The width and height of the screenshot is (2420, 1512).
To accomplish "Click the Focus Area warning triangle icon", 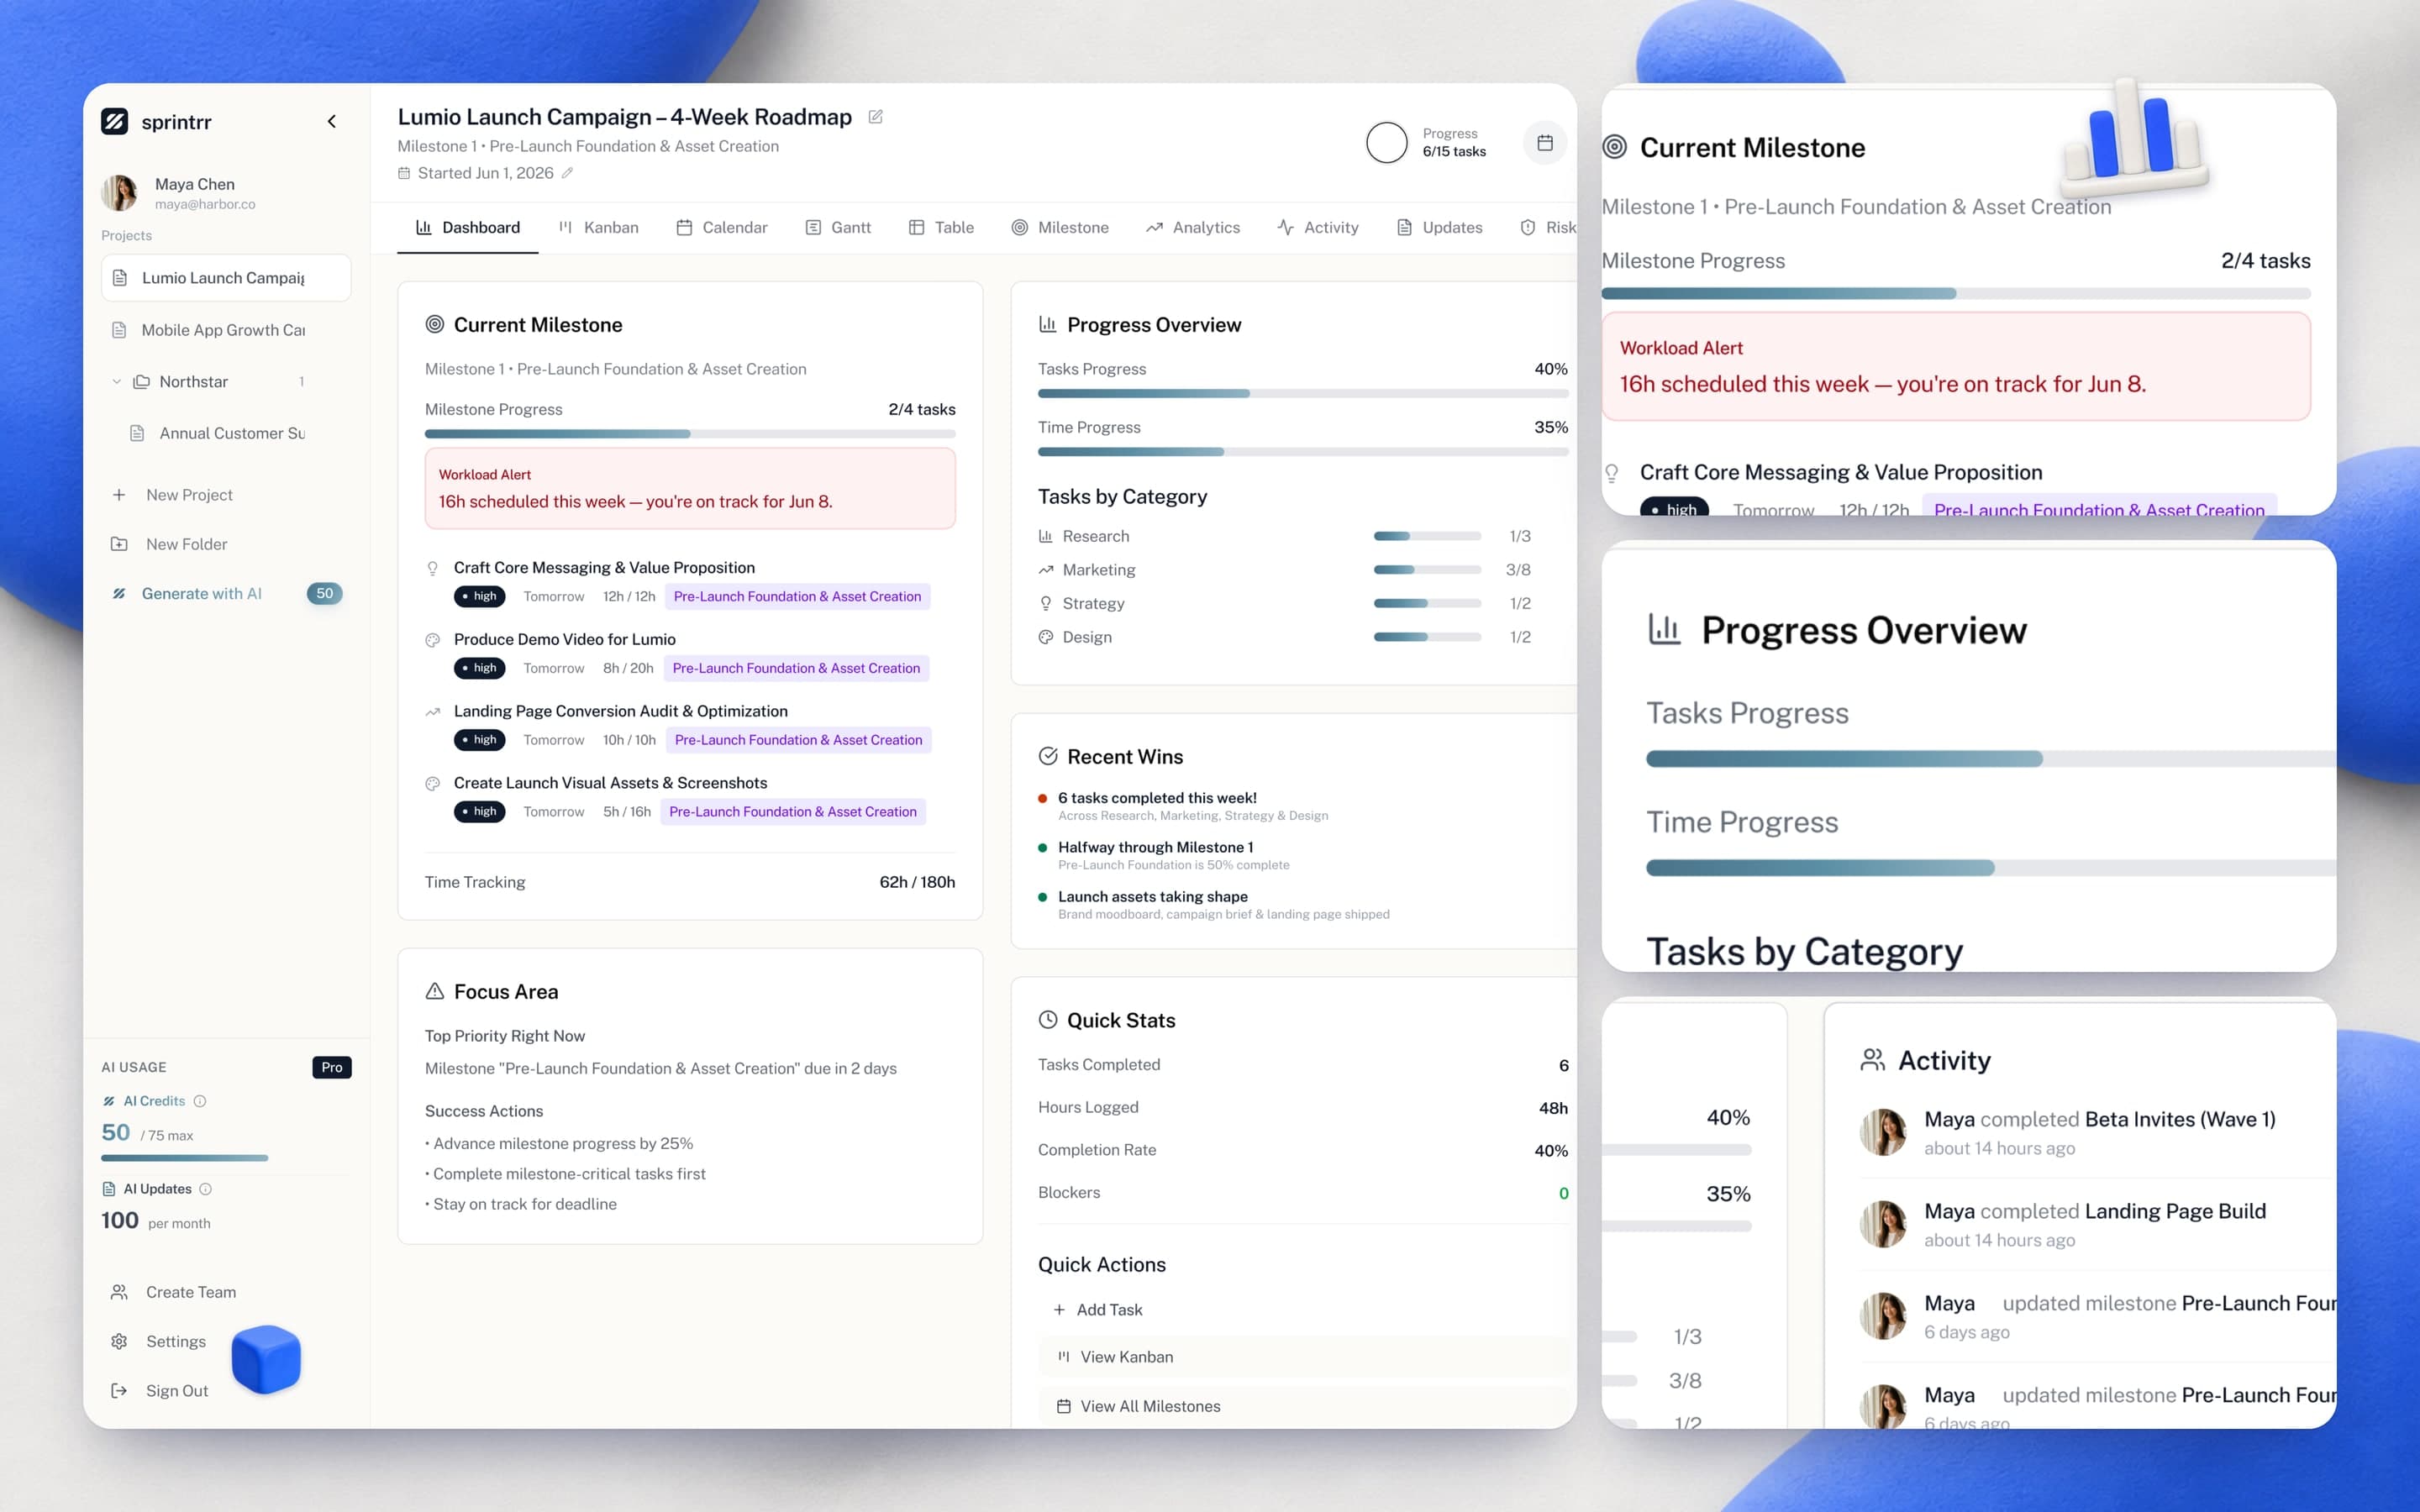I will (x=435, y=991).
